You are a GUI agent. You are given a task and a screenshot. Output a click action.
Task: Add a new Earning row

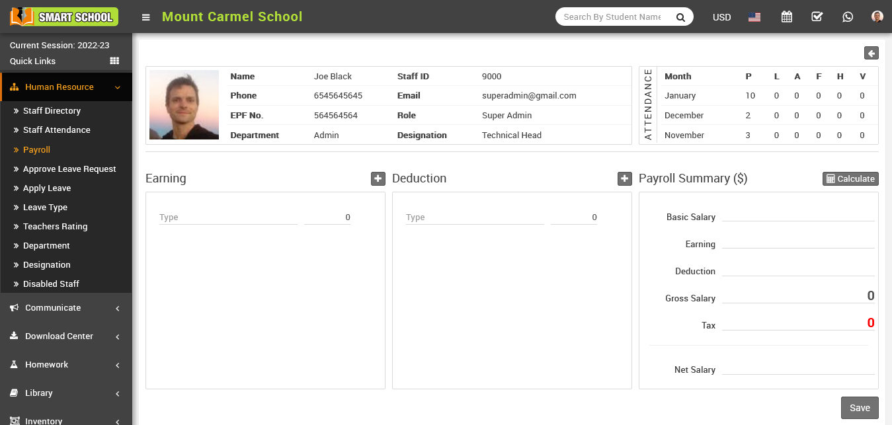378,178
